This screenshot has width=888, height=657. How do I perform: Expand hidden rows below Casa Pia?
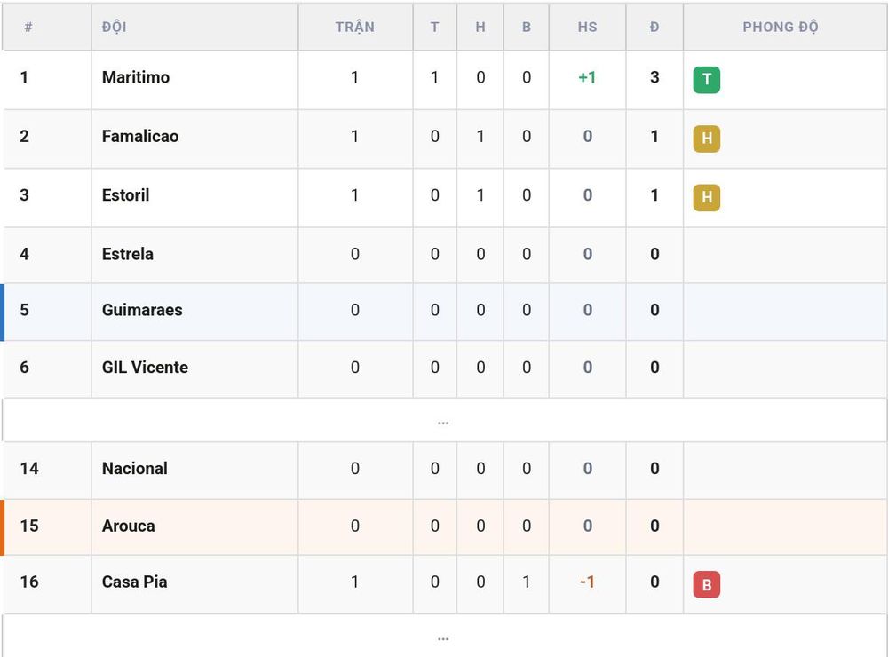coord(444,637)
